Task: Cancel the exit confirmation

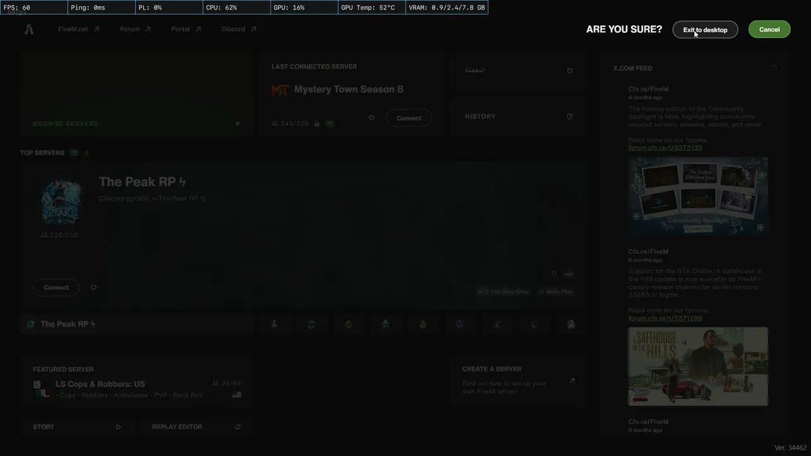Action: point(769,30)
